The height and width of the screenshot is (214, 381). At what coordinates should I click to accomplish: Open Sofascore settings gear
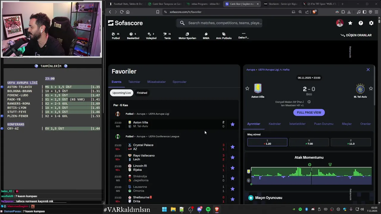(371, 23)
